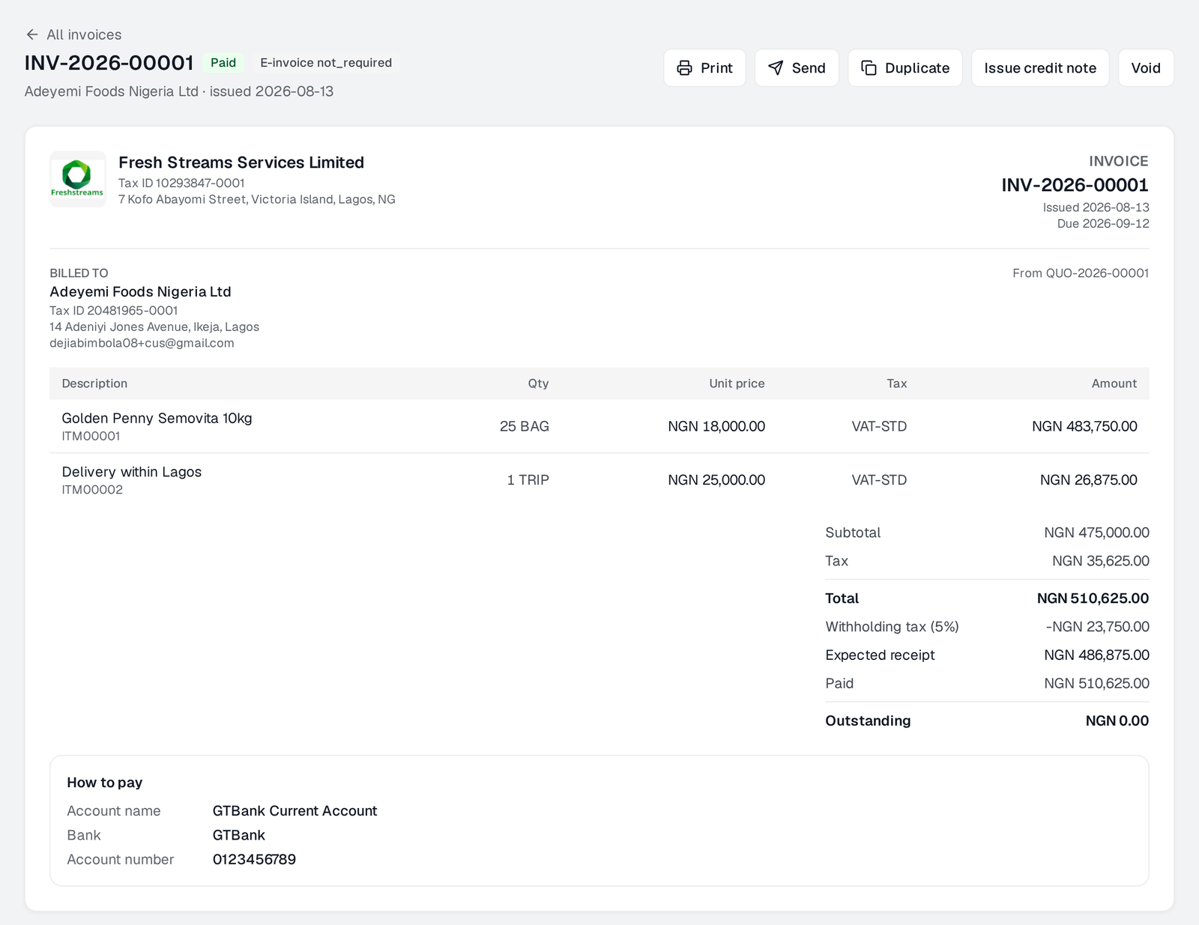Click amount NGN 26,875.00
1199x925 pixels.
tap(1089, 481)
